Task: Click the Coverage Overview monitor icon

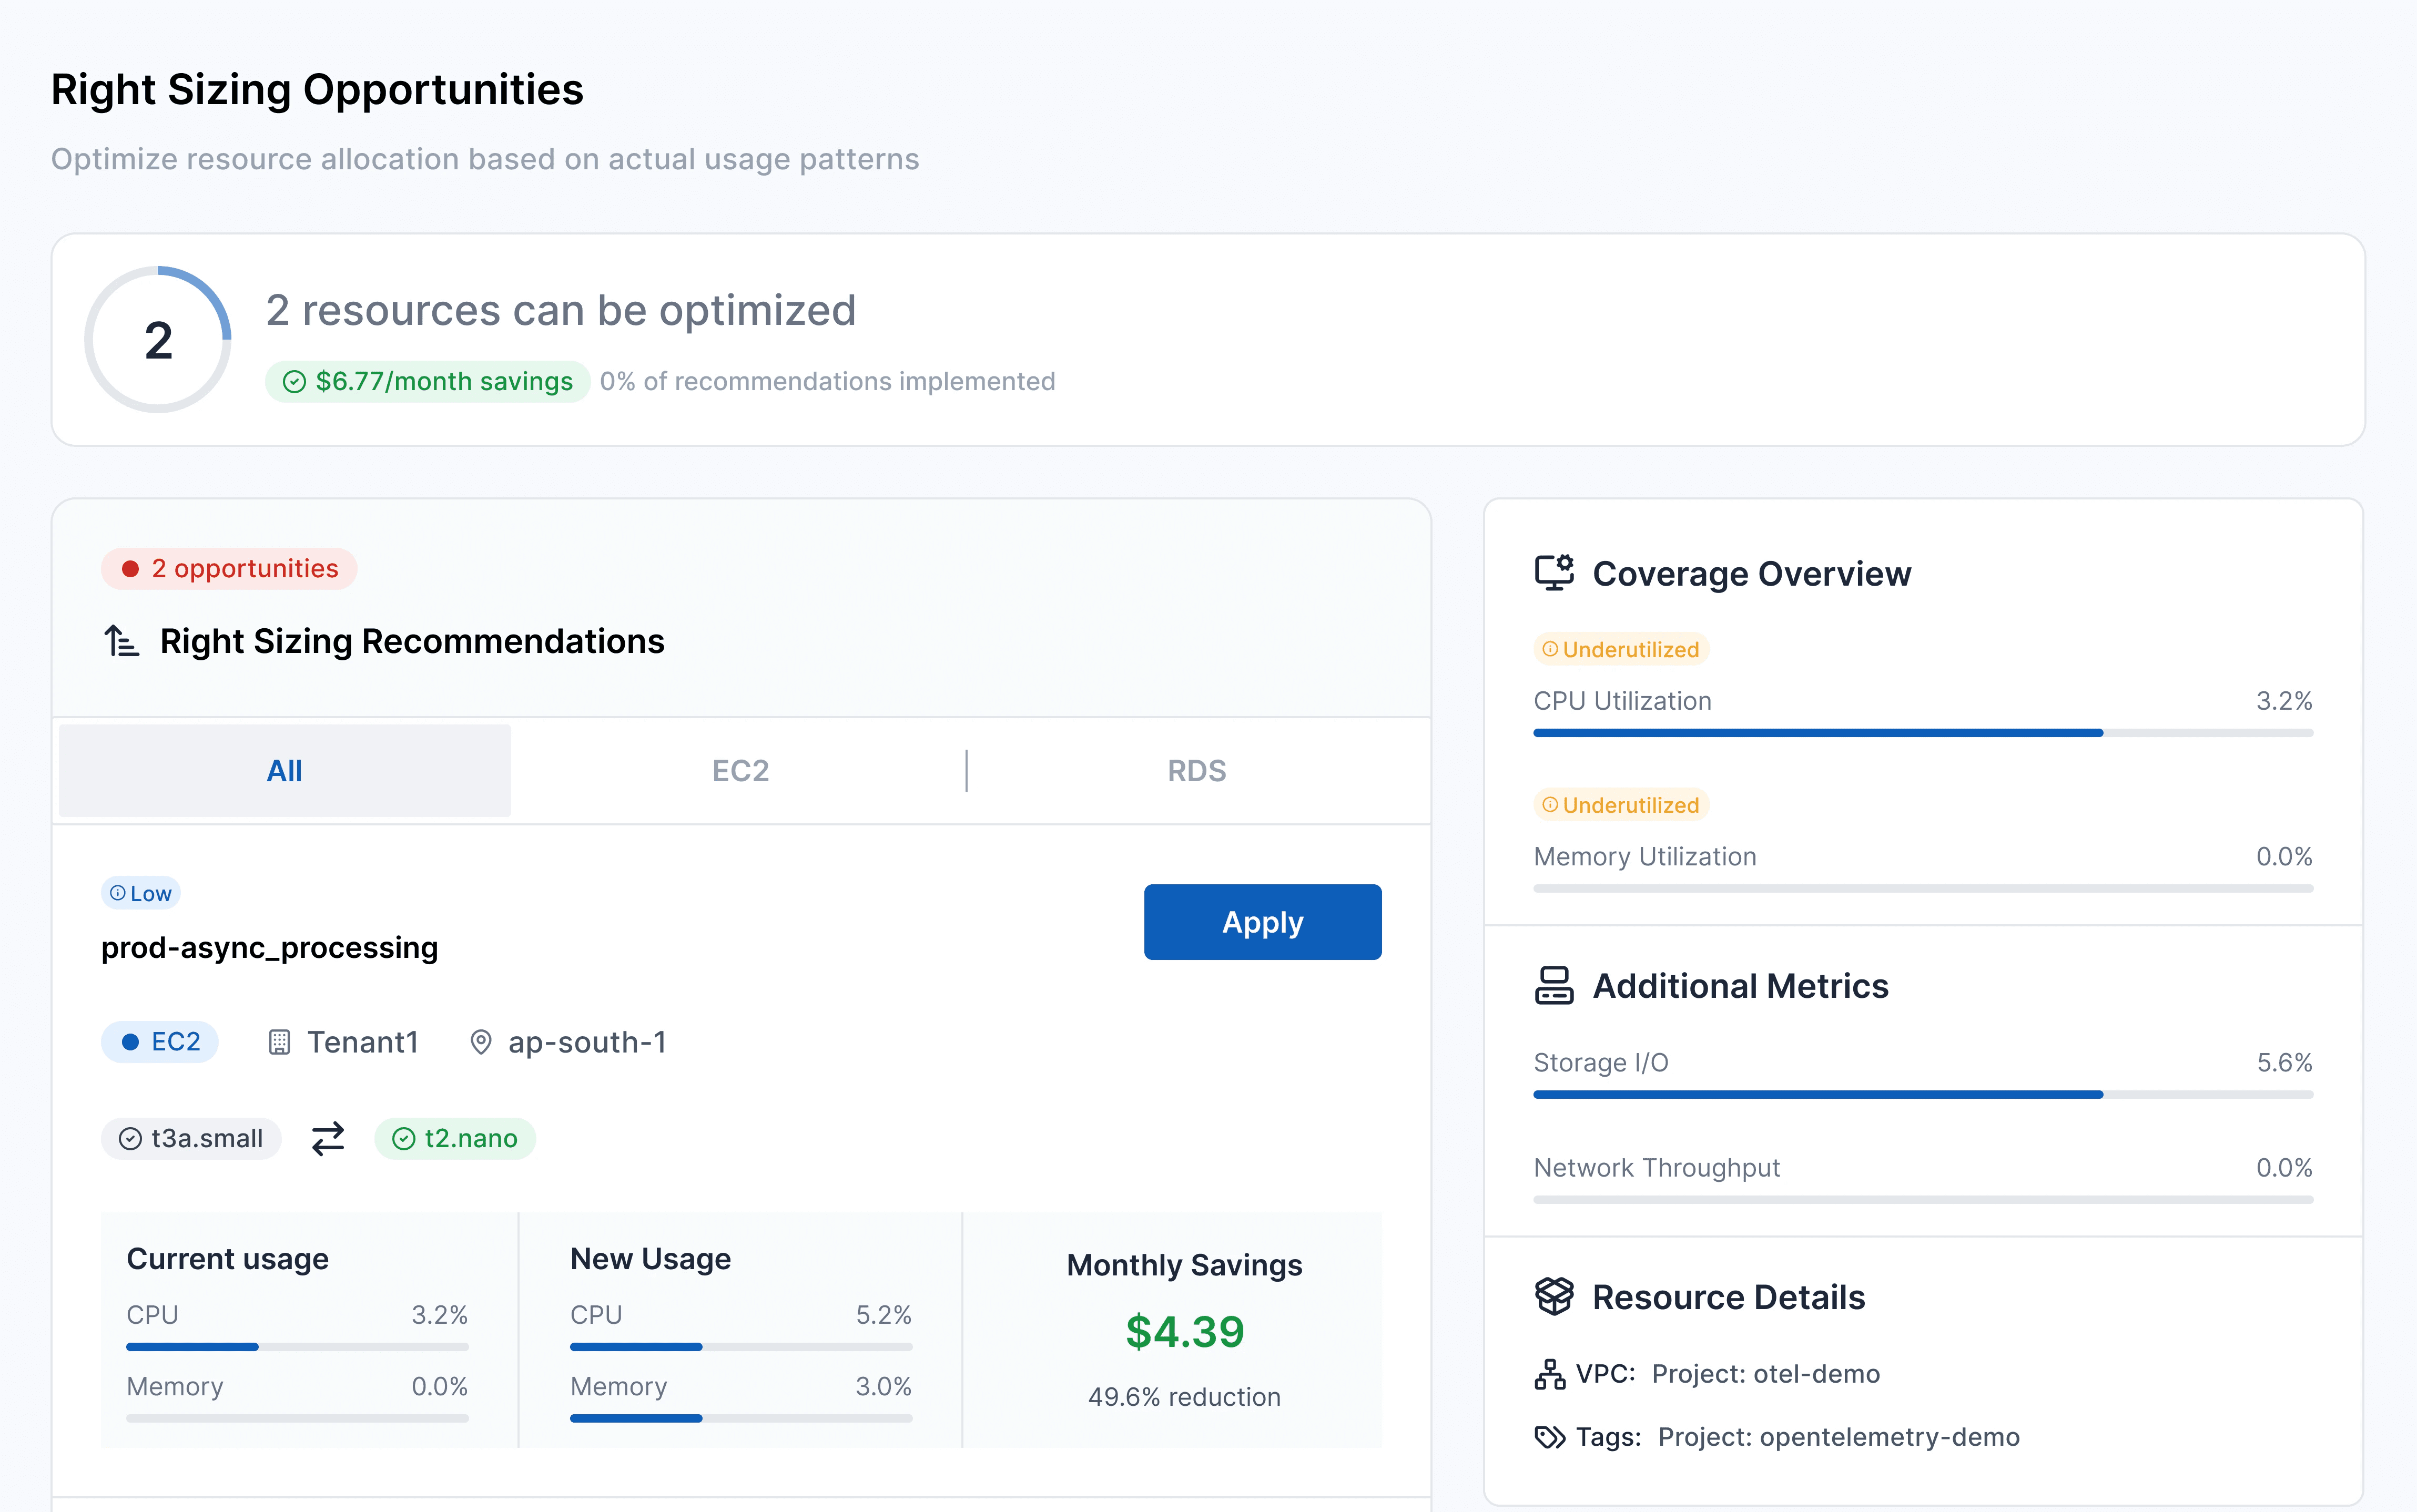Action: tap(1553, 573)
